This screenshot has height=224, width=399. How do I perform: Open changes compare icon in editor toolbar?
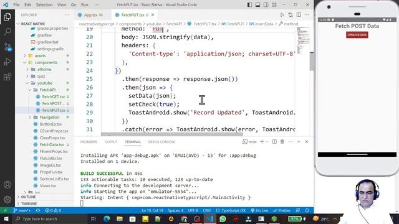(x=291, y=15)
